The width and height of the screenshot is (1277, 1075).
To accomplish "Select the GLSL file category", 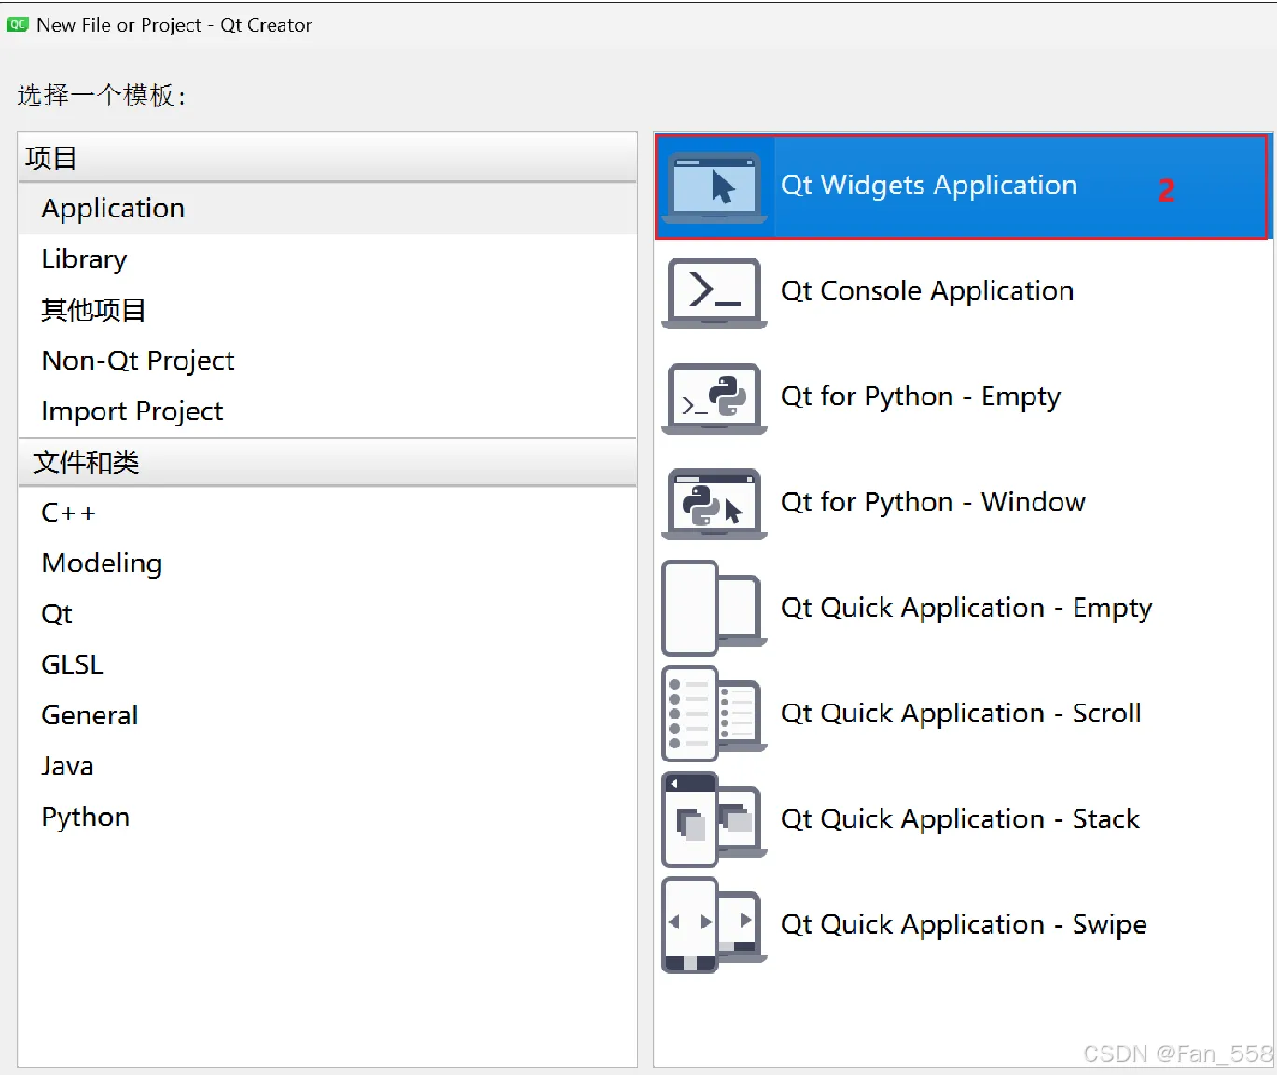I will pyautogui.click(x=327, y=664).
